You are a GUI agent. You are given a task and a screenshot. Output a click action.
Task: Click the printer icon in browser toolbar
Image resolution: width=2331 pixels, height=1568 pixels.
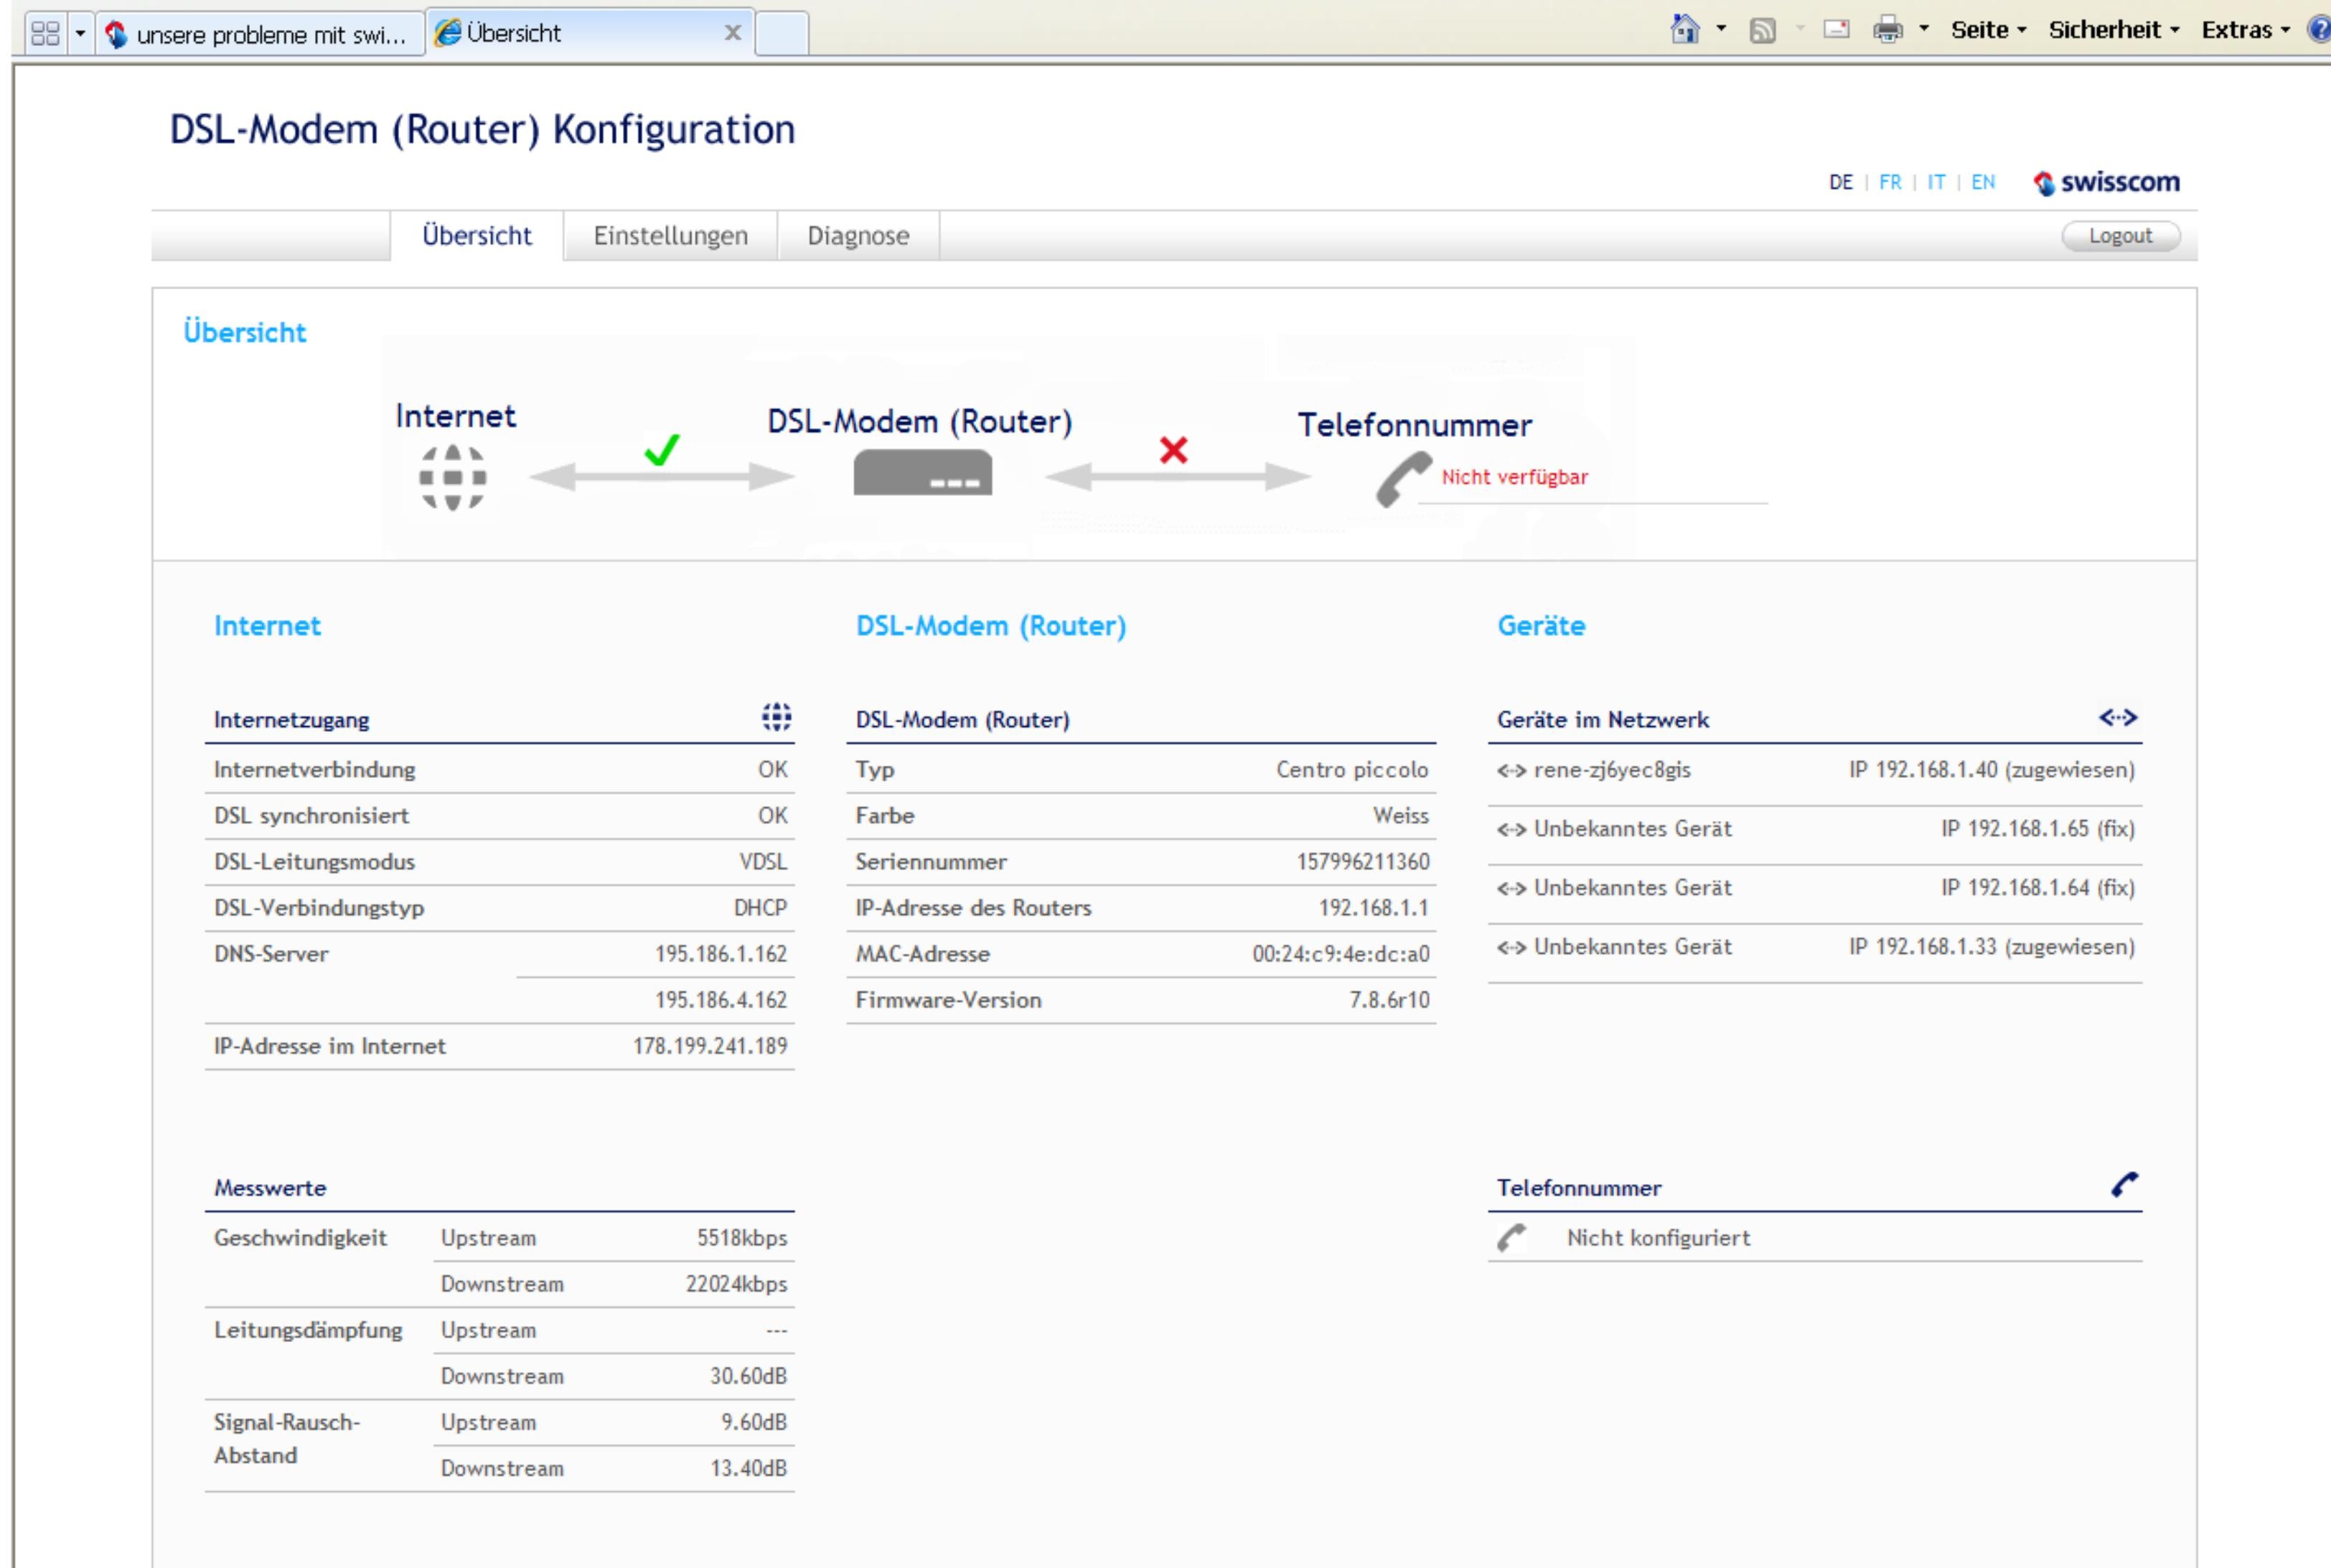tap(1887, 30)
